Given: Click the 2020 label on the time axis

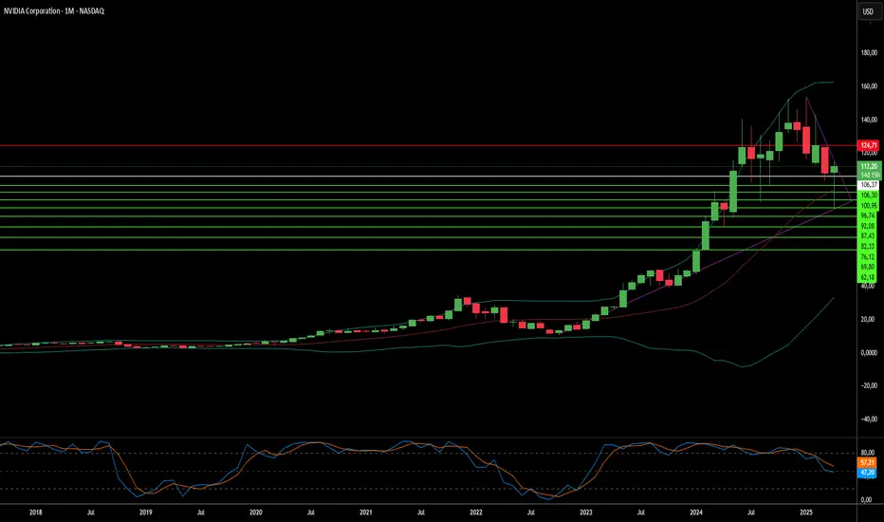Looking at the screenshot, I should coord(255,513).
